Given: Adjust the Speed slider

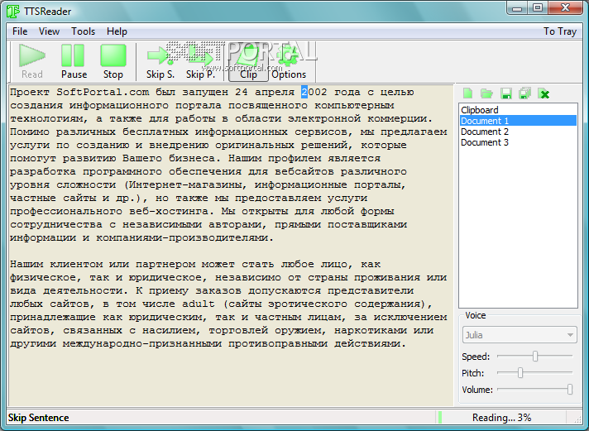Looking at the screenshot, I should [535, 356].
